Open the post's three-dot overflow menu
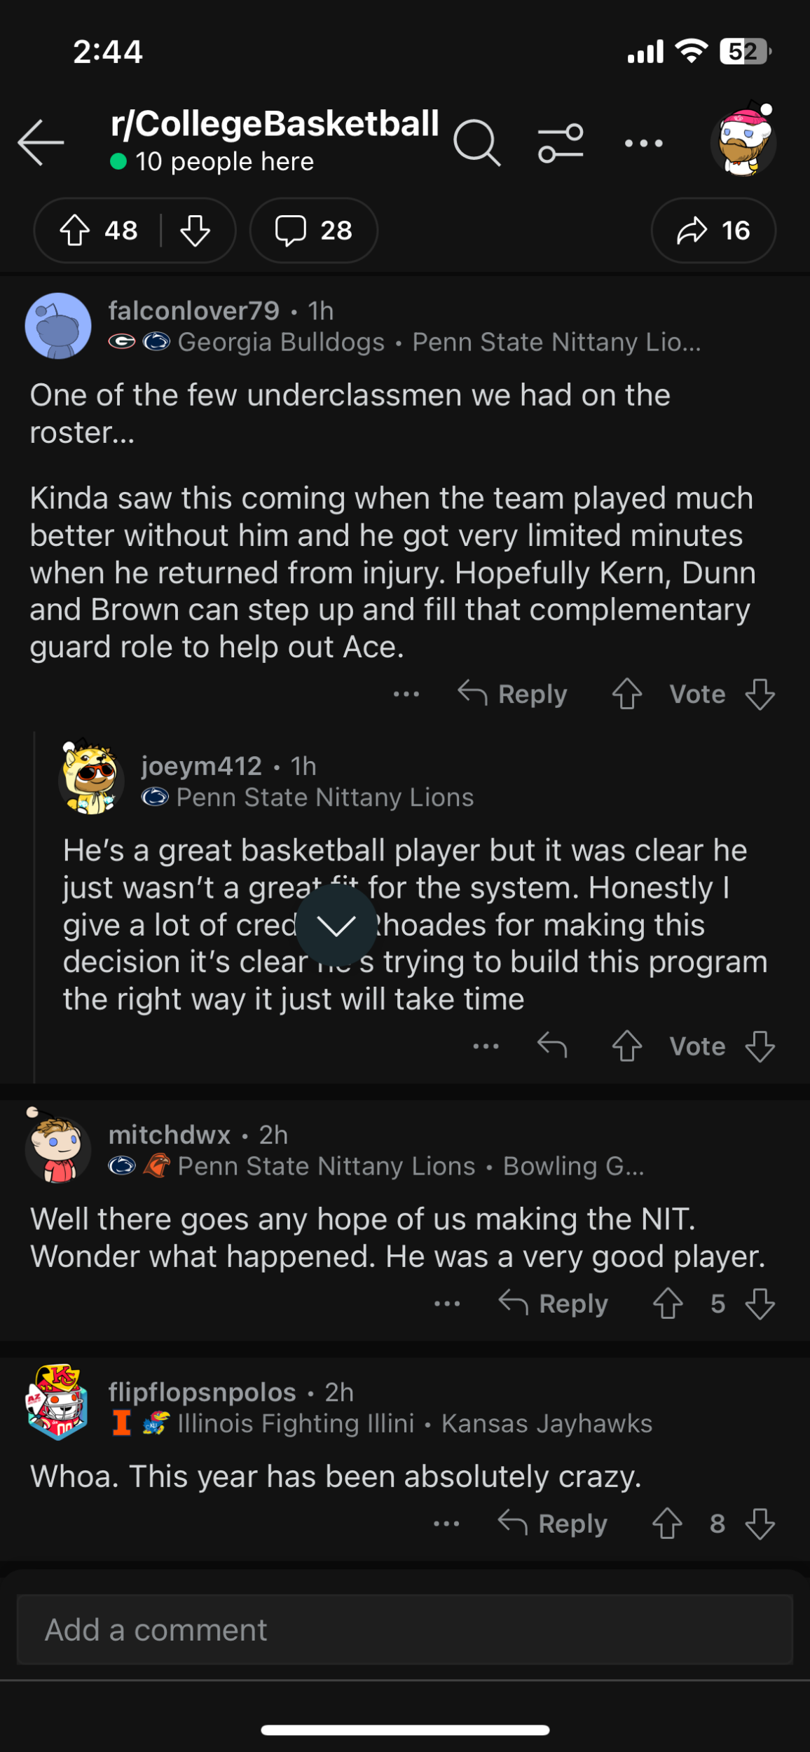810x1752 pixels. (643, 143)
